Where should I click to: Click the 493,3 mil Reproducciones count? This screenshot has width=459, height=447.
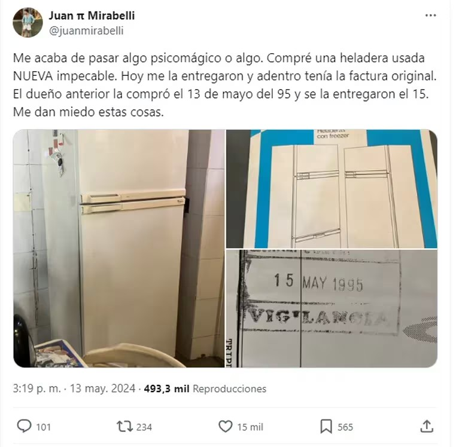[205, 389]
